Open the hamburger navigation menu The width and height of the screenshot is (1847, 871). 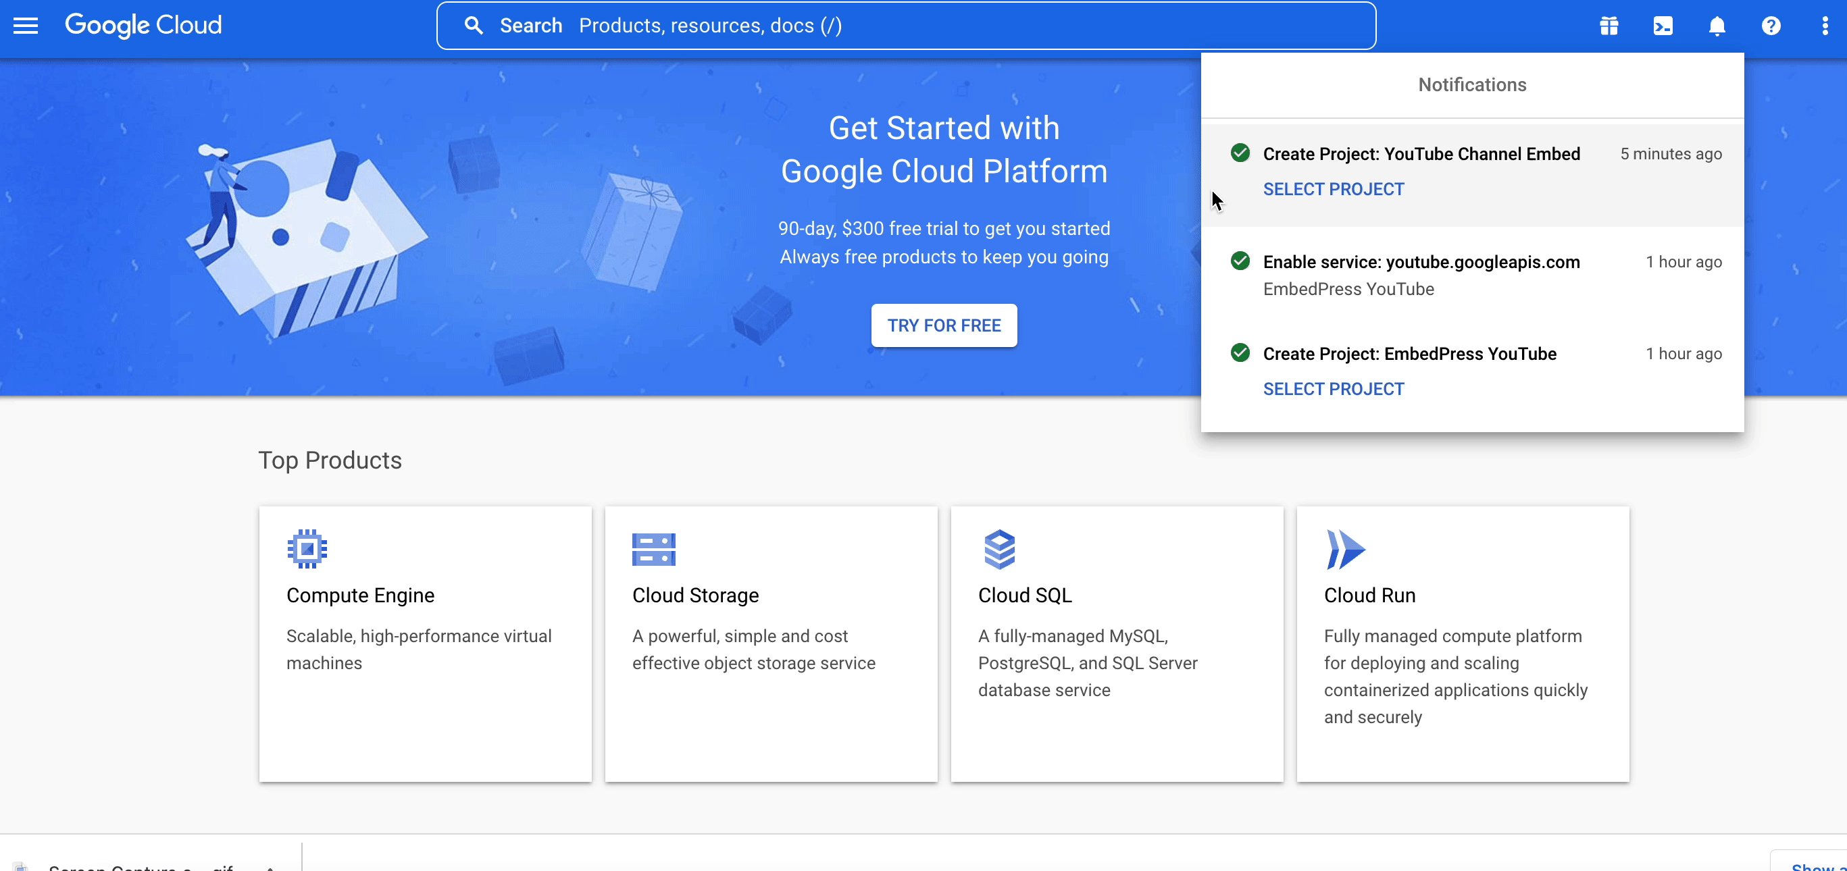pos(26,26)
